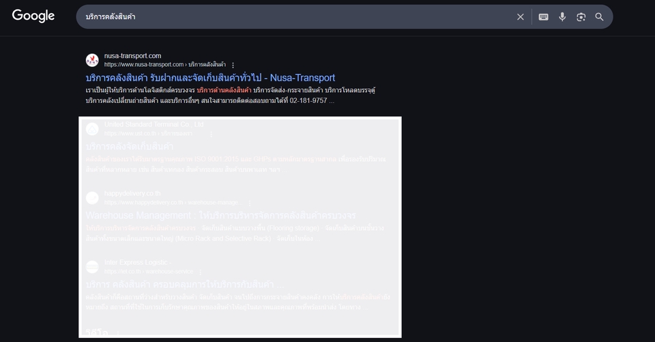
Task: Click the happydelivery.co.th site name text
Action: point(132,193)
